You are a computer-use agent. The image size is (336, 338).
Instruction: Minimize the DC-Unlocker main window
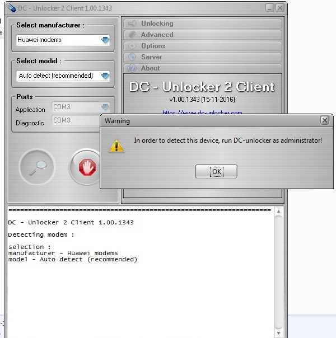pos(269,8)
